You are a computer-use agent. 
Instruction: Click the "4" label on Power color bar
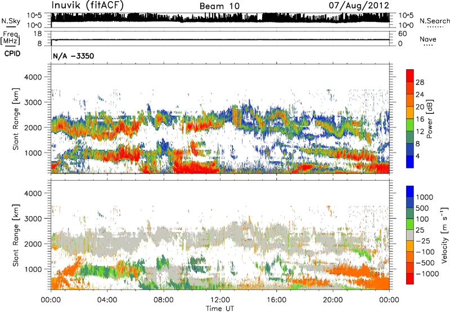click(417, 156)
